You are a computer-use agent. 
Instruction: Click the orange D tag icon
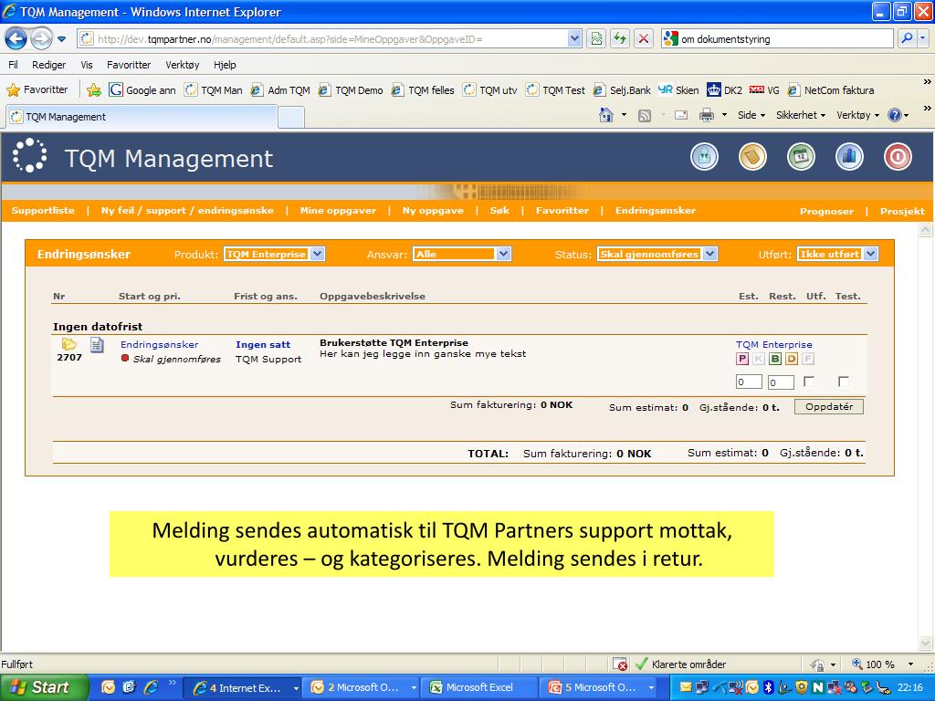click(x=792, y=359)
